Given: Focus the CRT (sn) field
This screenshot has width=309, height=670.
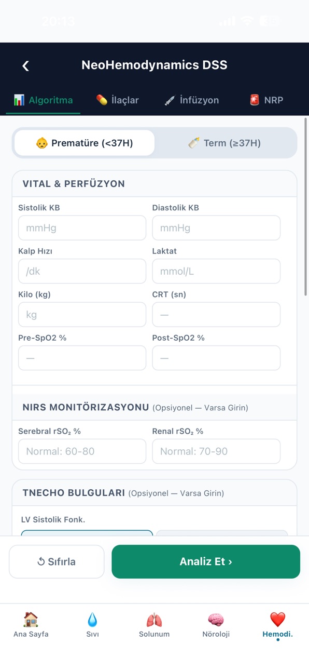Looking at the screenshot, I should (x=216, y=315).
